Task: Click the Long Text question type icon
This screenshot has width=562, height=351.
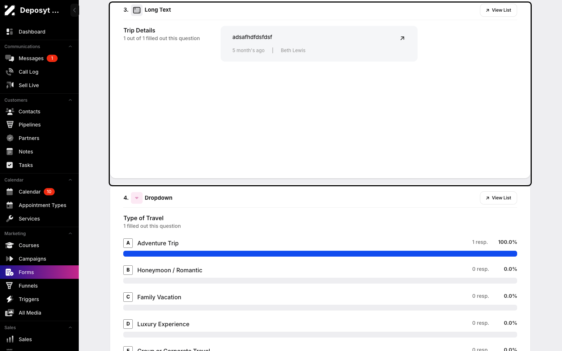Action: point(137,10)
